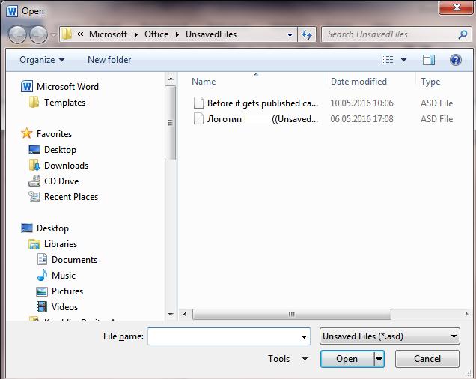Click the Pictures library icon

tap(42, 291)
